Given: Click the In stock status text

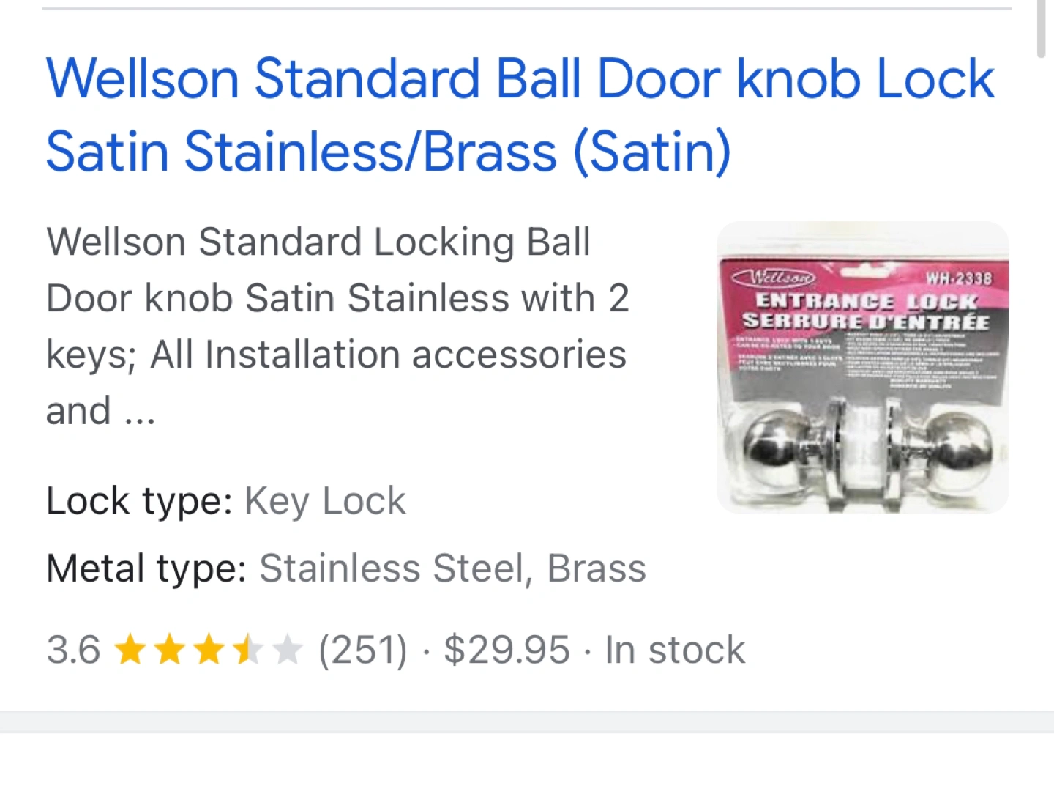Looking at the screenshot, I should coord(675,650).
